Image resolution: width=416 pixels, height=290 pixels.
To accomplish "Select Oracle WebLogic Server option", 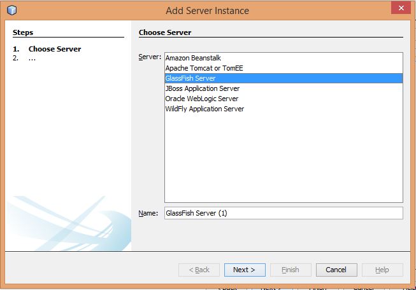I will [201, 99].
